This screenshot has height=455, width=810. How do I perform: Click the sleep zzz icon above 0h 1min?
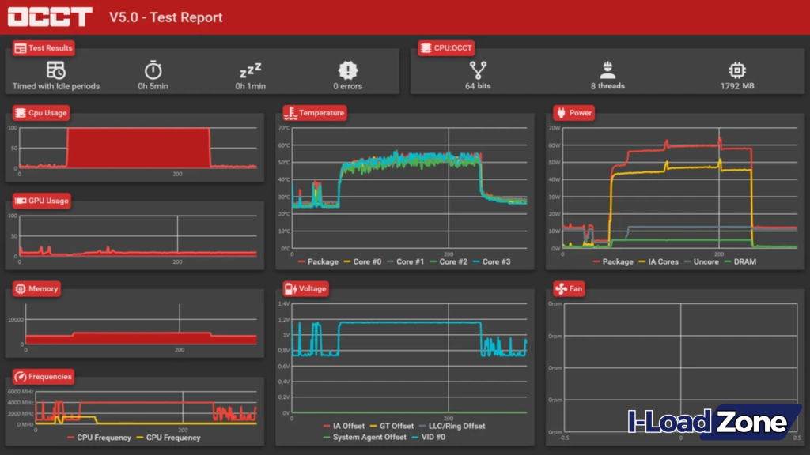click(251, 70)
